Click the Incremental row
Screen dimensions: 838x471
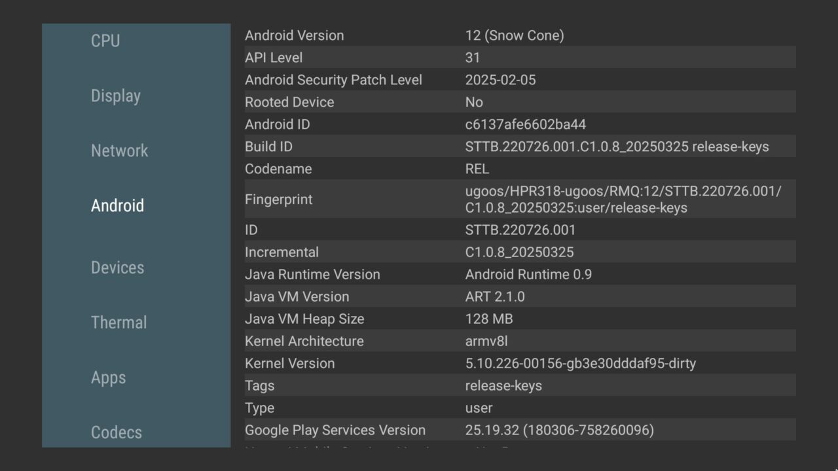pos(519,252)
